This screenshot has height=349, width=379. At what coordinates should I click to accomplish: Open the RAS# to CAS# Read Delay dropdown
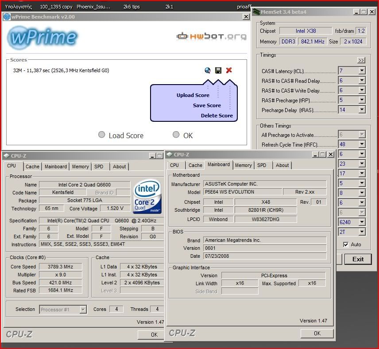362,80
